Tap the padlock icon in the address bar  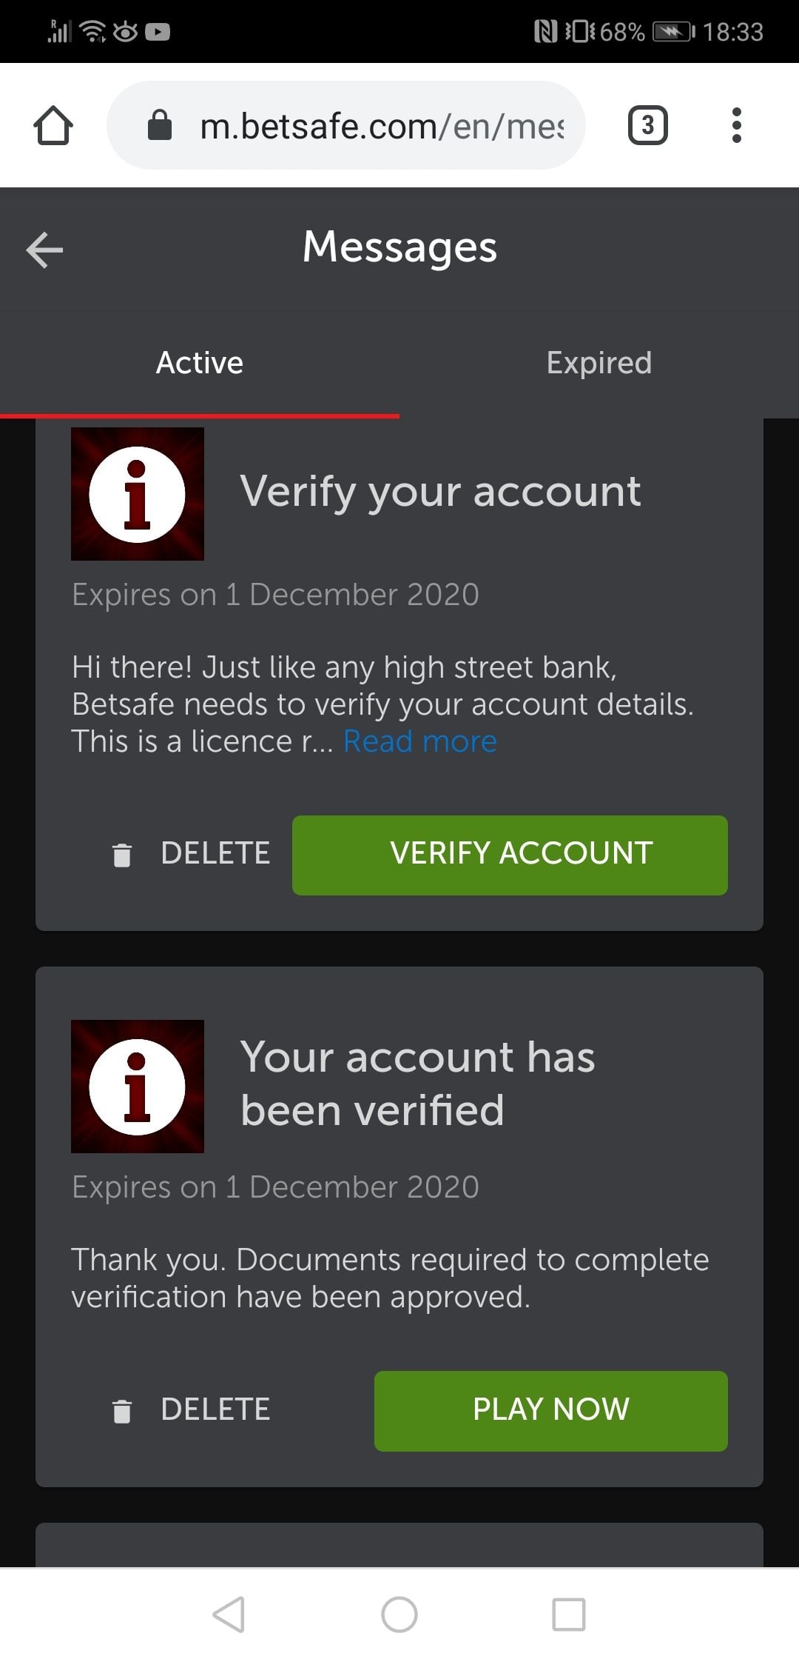click(x=160, y=125)
